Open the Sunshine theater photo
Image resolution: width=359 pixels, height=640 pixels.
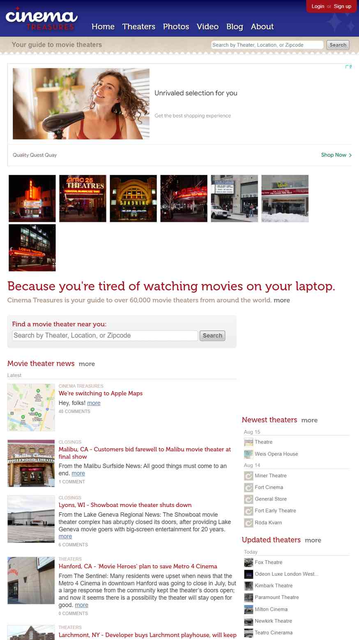(133, 198)
